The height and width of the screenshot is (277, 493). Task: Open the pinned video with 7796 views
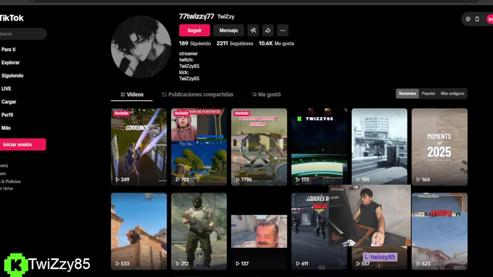click(x=259, y=147)
